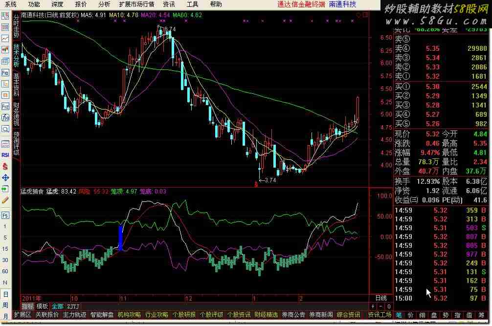Image resolution: width=492 pixels, height=326 pixels.
Task: Open the 报价 menu
Action: (81, 4)
